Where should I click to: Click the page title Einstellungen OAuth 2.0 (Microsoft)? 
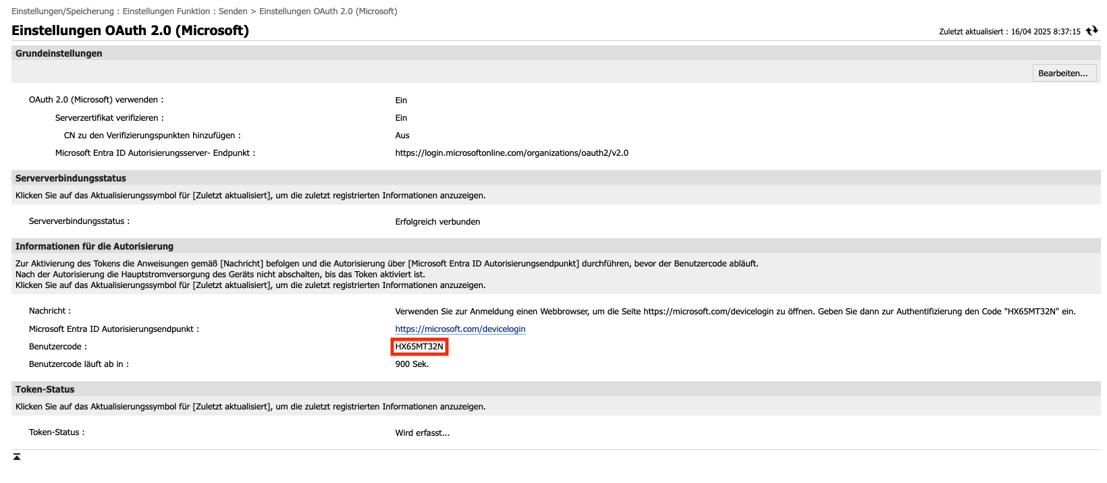130,30
